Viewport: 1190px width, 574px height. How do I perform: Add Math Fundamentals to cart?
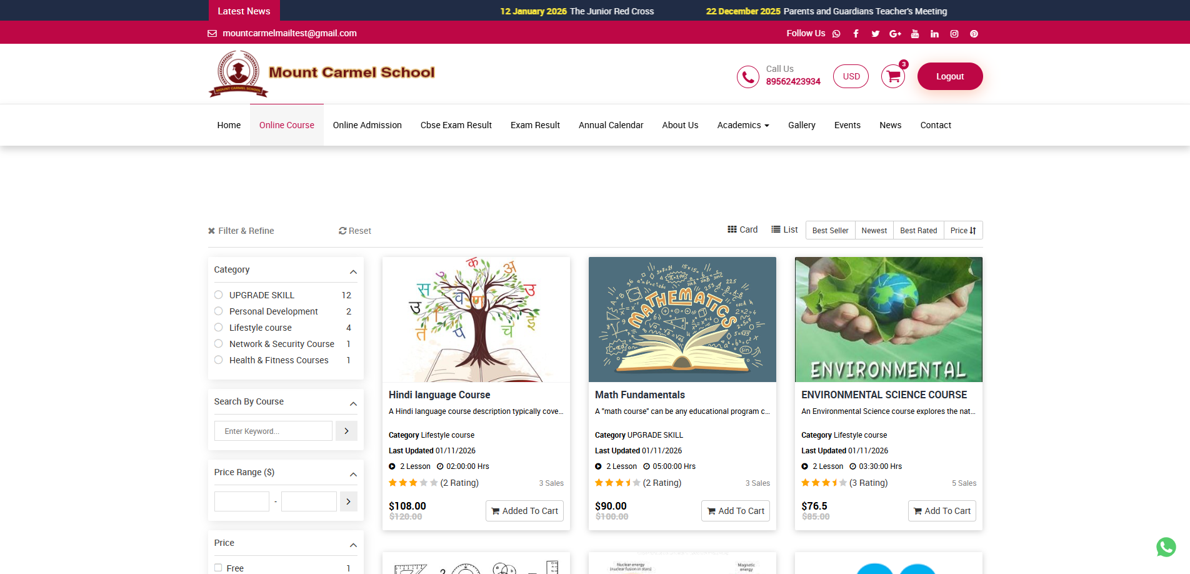(x=735, y=511)
